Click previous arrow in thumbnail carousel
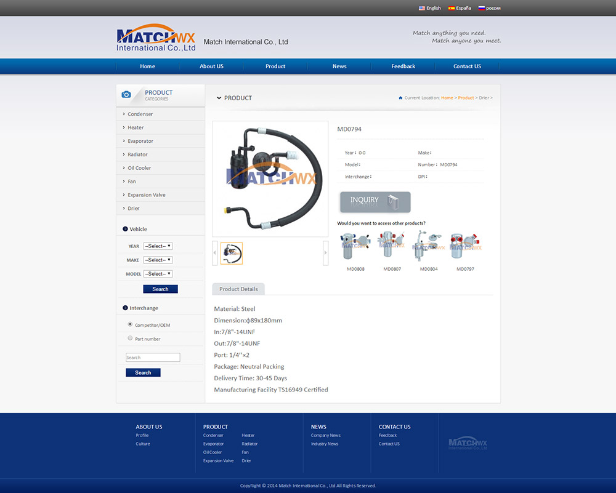616x493 pixels. click(215, 253)
